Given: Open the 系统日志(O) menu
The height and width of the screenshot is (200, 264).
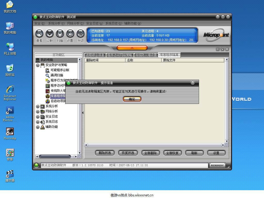Looking at the screenshot, I should (x=114, y=23).
